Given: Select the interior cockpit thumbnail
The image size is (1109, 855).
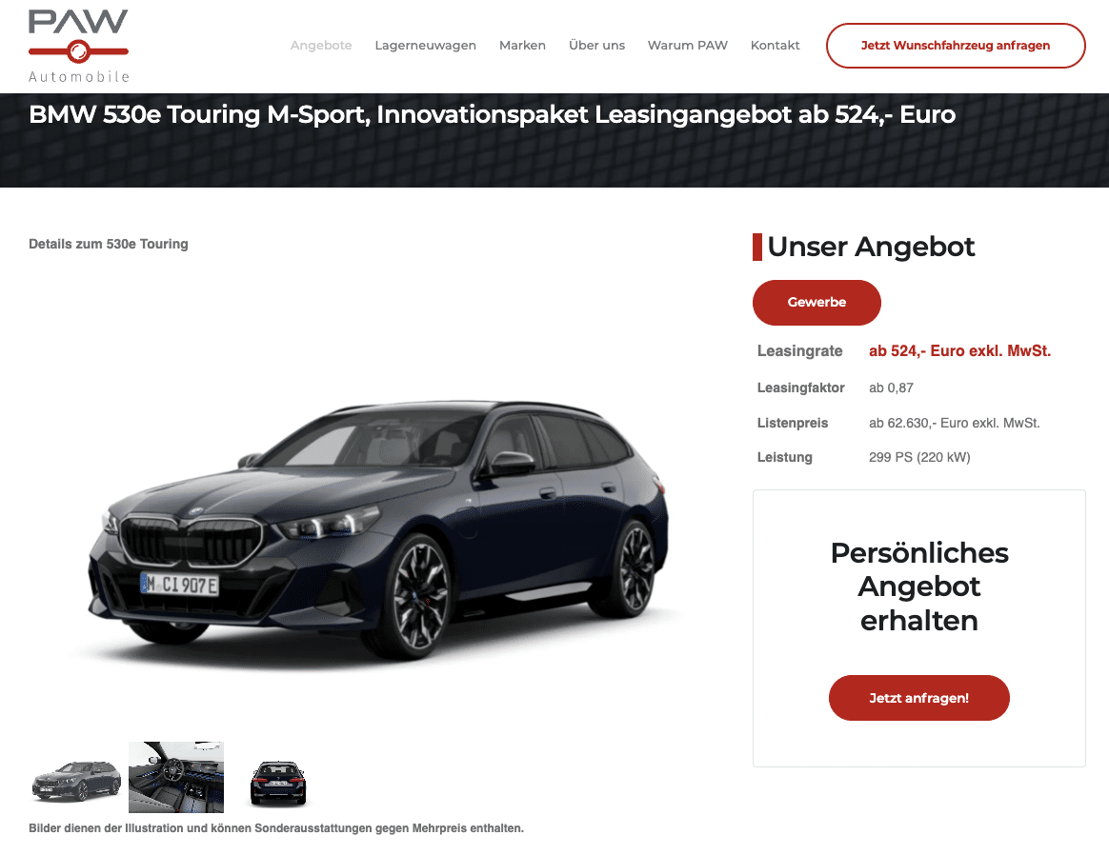Looking at the screenshot, I should tap(176, 777).
